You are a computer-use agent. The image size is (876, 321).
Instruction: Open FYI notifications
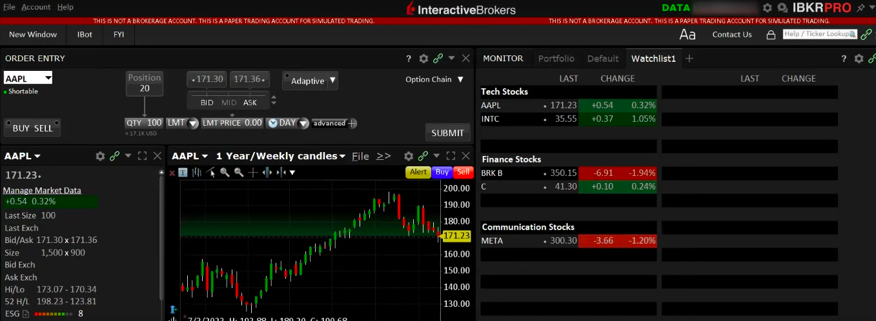[x=119, y=34]
